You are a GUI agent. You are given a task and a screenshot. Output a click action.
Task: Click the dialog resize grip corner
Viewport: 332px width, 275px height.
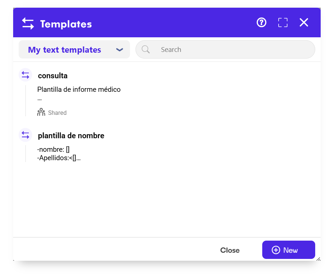(318, 259)
